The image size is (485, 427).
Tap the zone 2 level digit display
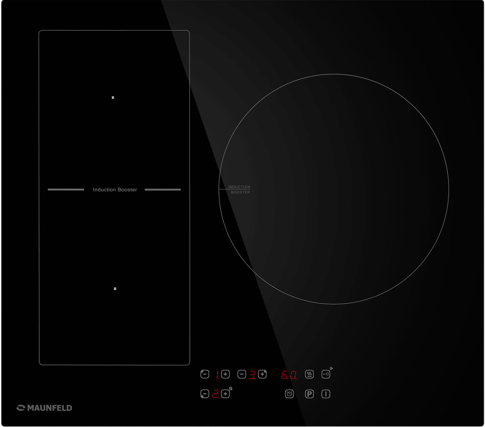pos(215,394)
